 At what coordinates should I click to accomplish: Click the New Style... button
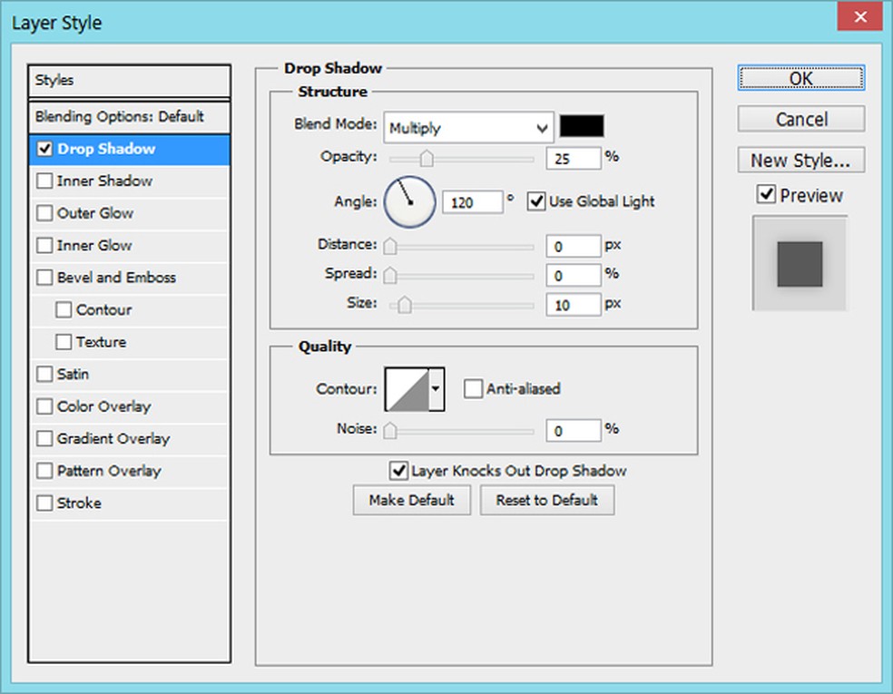800,161
